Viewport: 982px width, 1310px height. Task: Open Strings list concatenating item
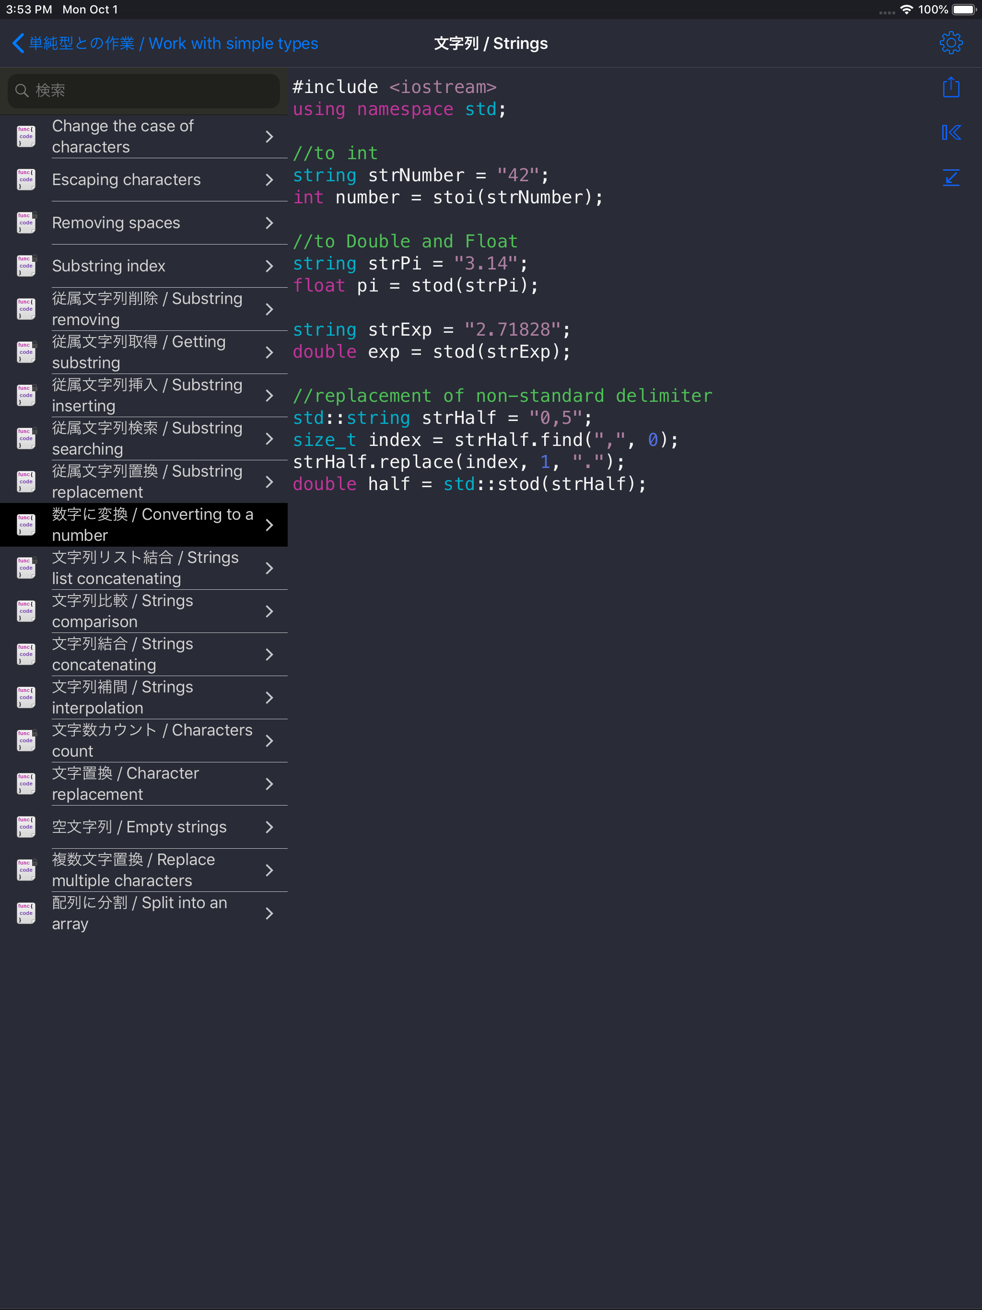(145, 568)
